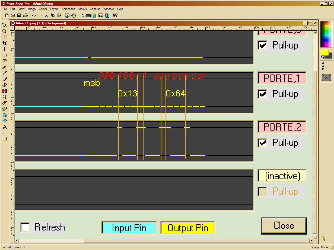Click the Copy icon in toolbar
334x250 pixels.
tap(53, 15)
